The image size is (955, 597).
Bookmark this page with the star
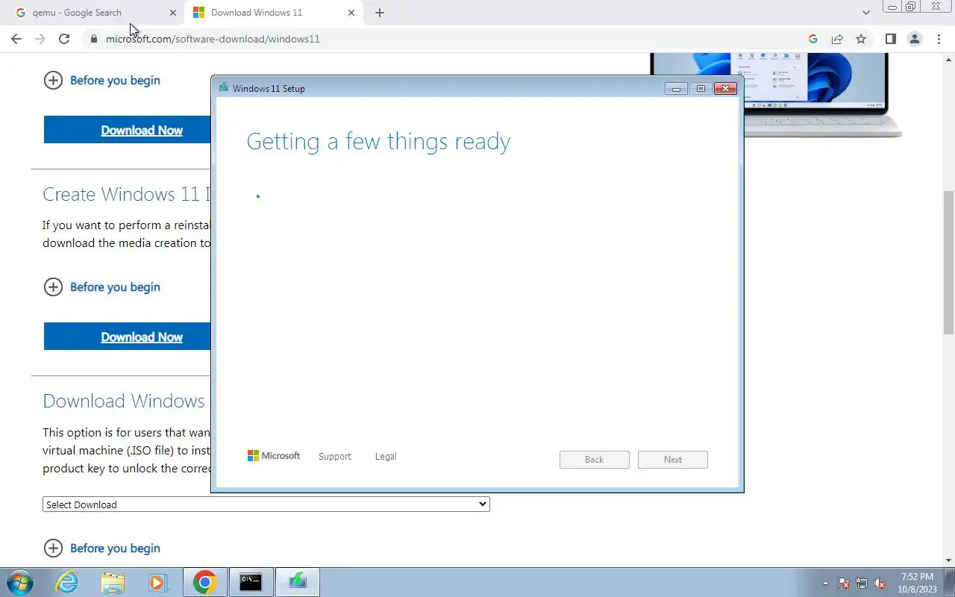(861, 39)
